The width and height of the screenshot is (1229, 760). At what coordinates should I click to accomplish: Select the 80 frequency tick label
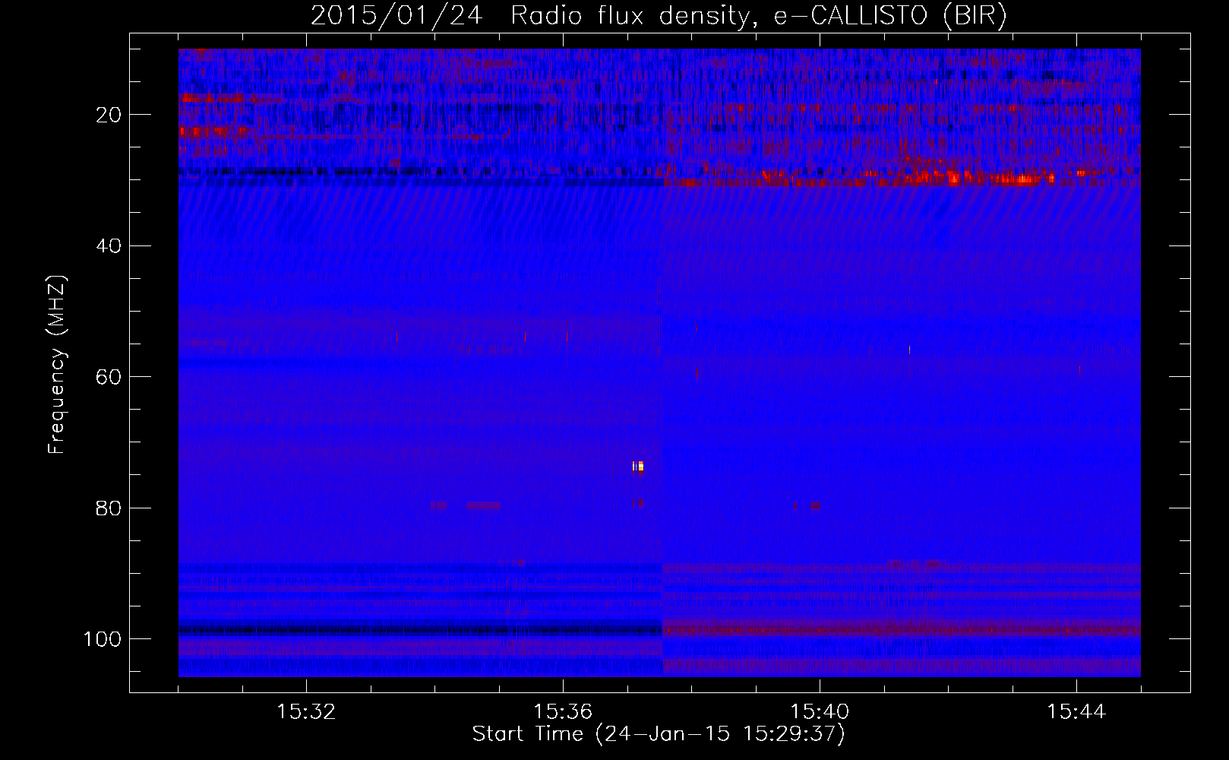coord(109,508)
